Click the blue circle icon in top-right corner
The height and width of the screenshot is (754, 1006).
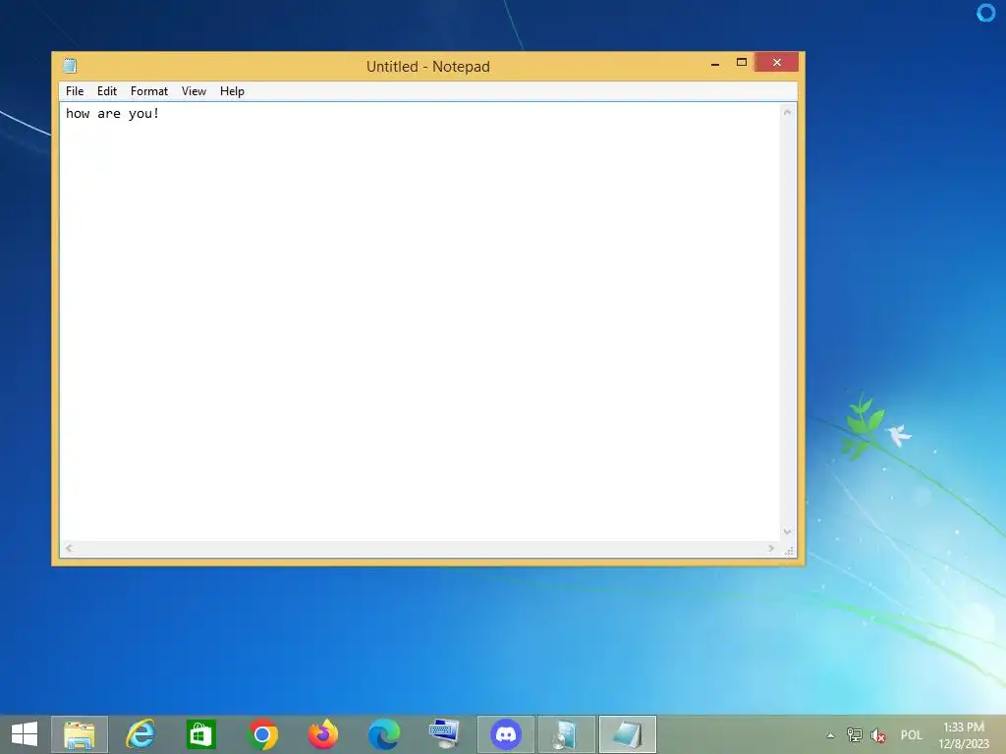(985, 12)
